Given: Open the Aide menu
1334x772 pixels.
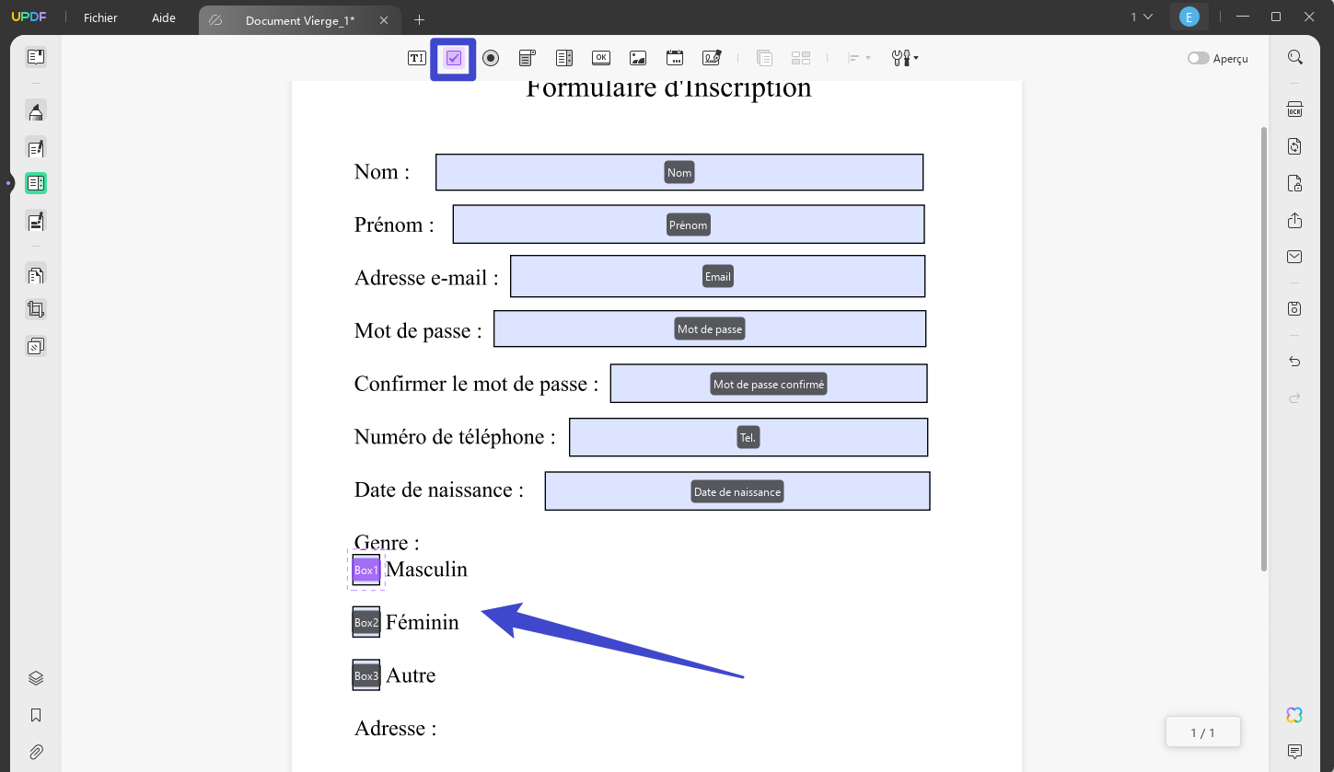Looking at the screenshot, I should tap(163, 17).
